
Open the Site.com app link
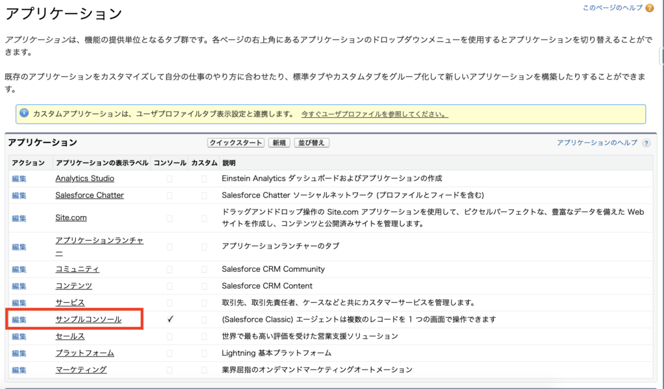coord(71,217)
